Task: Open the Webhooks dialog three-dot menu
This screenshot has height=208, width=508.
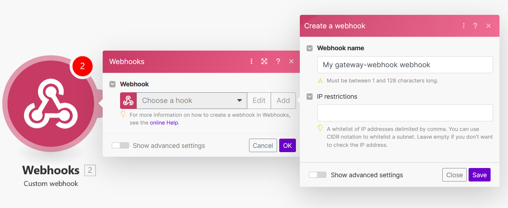Action: [252, 62]
